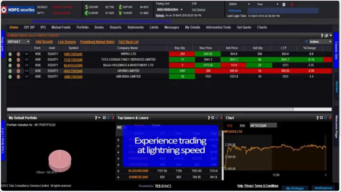Open the DIY SIP menu

29,27
